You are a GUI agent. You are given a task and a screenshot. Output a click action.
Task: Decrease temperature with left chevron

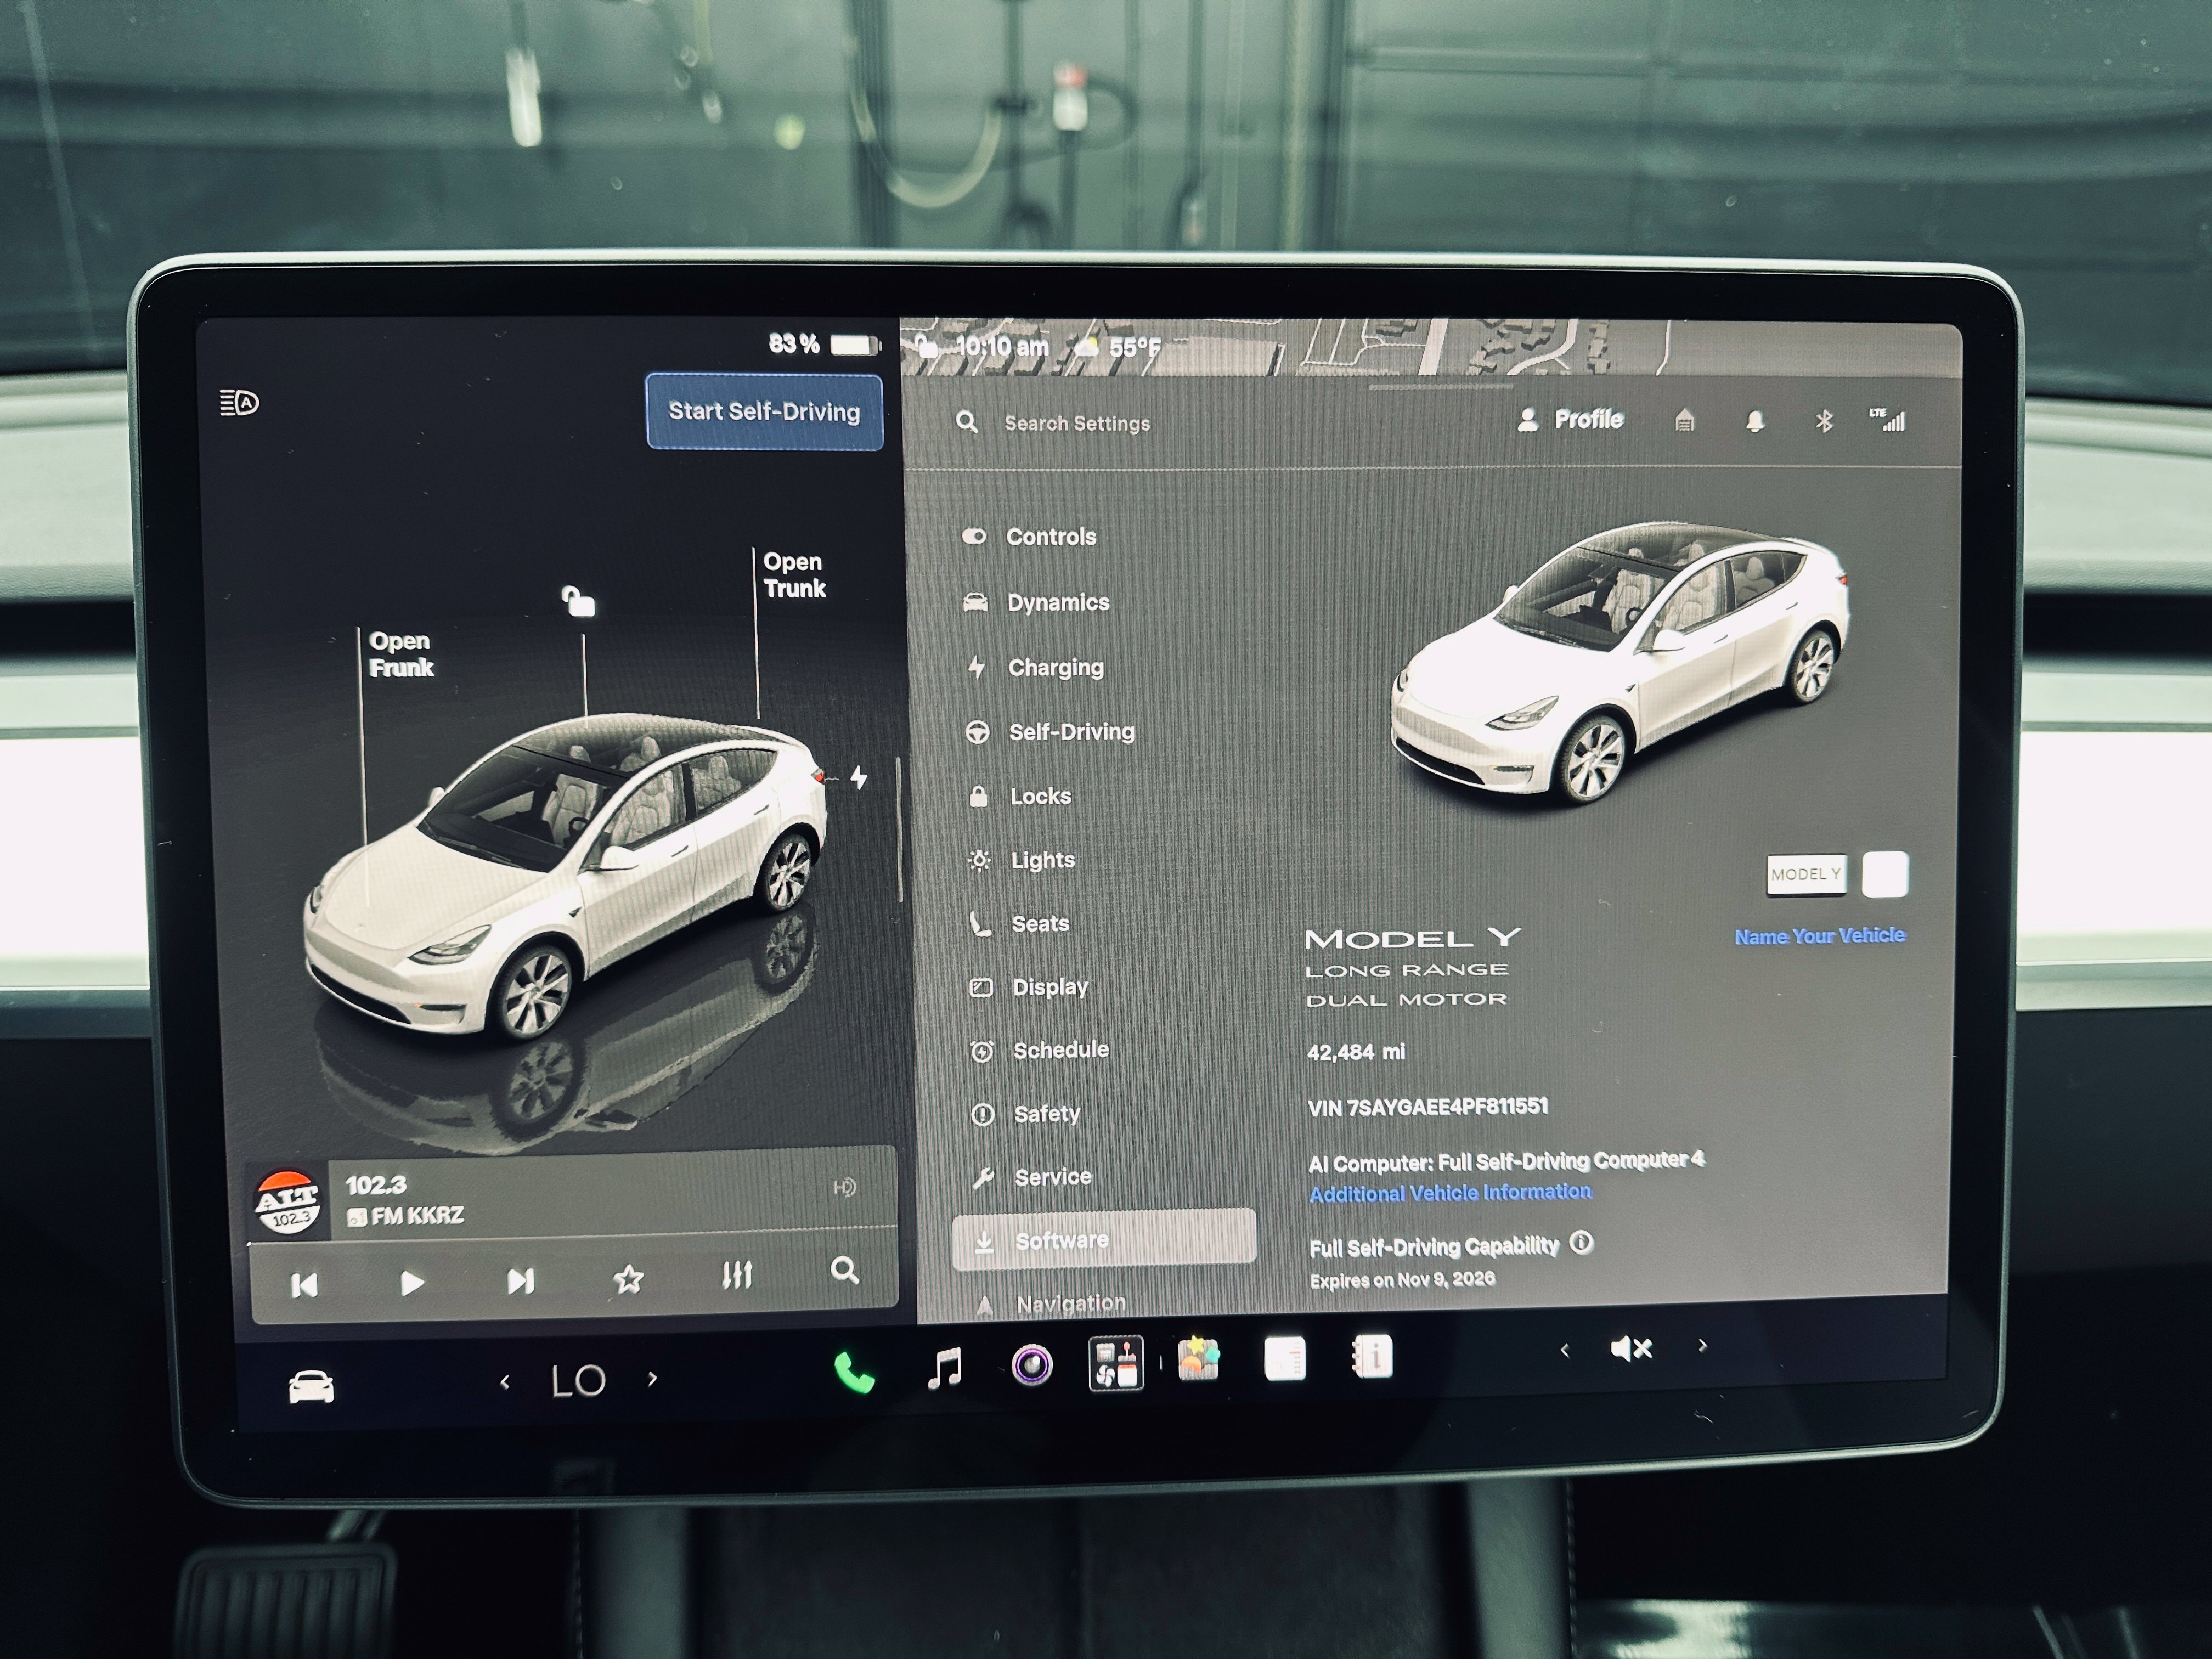(x=505, y=1382)
